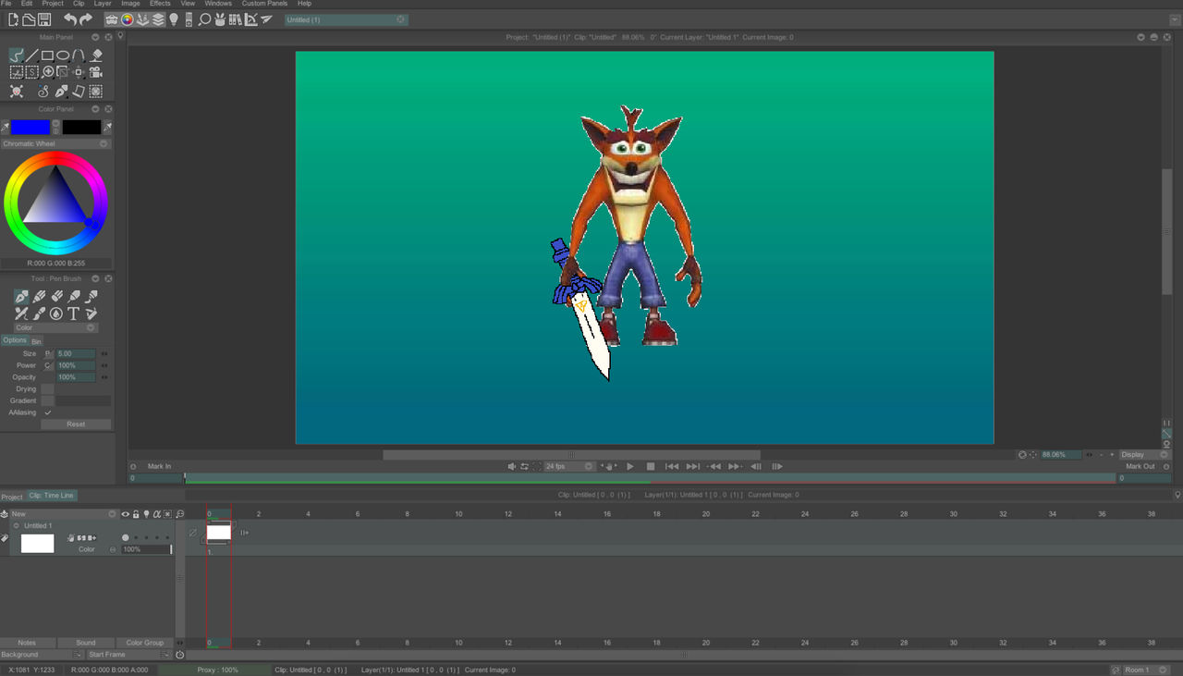Toggle the alpha preserve icon in timeline header
The width and height of the screenshot is (1183, 676).
coord(157,514)
